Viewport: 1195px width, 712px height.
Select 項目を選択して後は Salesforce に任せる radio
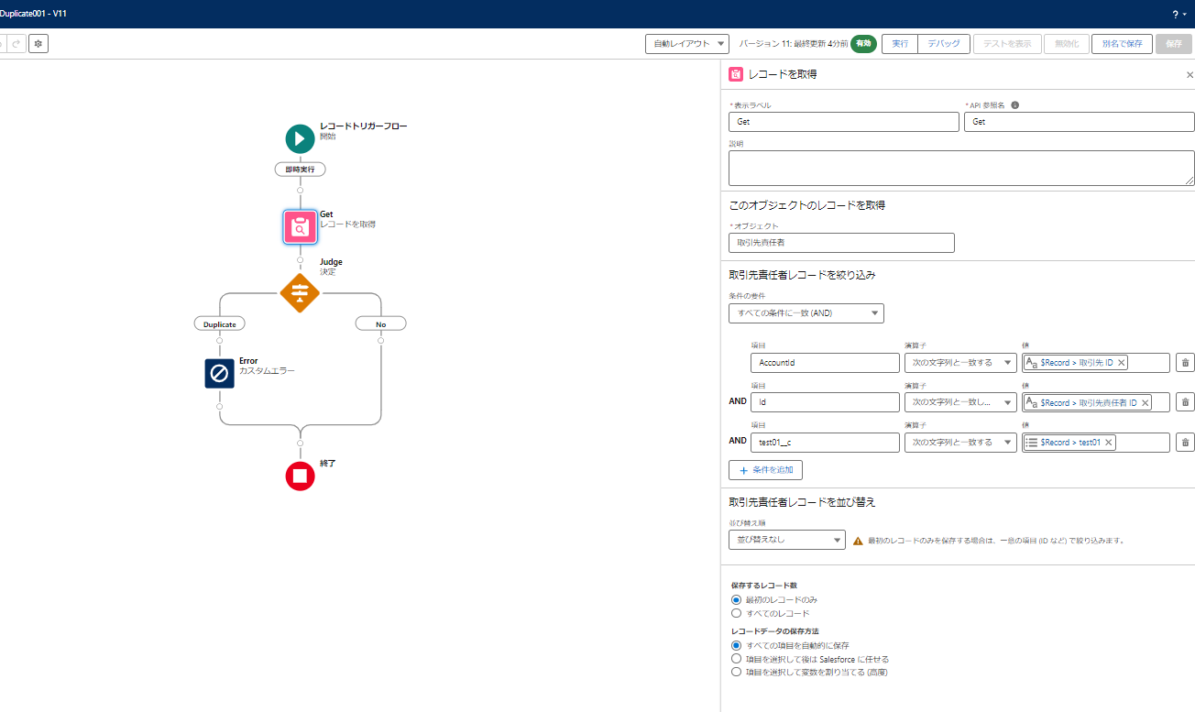tap(736, 659)
